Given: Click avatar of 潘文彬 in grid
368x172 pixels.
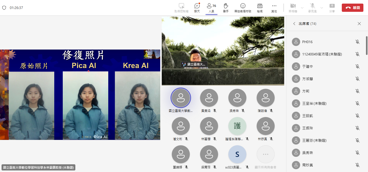Looking at the screenshot, I should tap(181, 126).
